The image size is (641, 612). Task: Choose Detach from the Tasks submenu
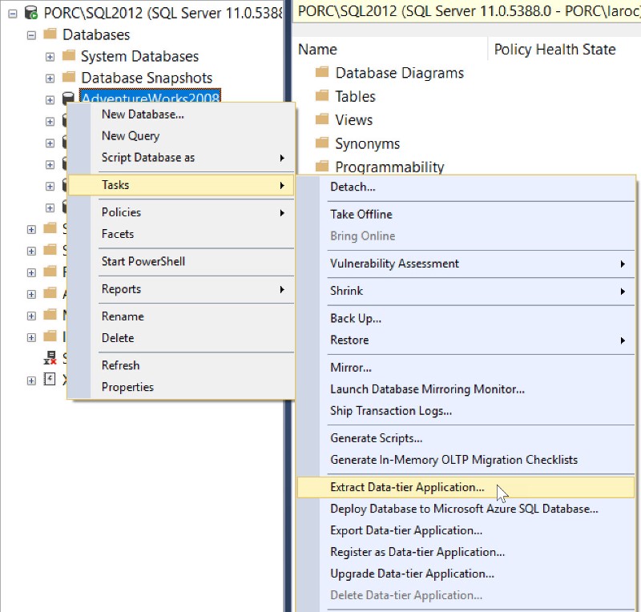[353, 186]
